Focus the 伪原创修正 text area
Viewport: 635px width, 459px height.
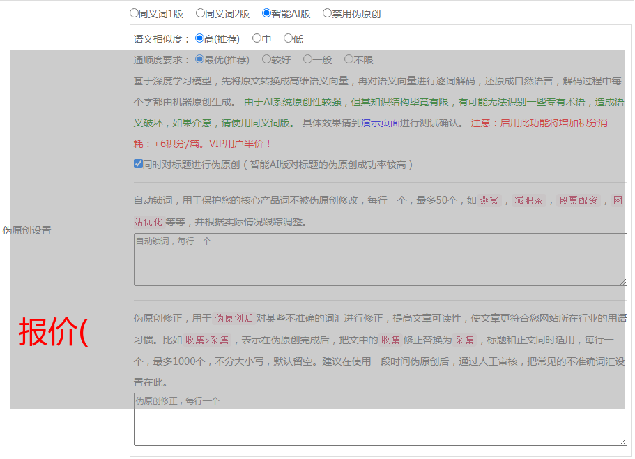tap(380, 419)
